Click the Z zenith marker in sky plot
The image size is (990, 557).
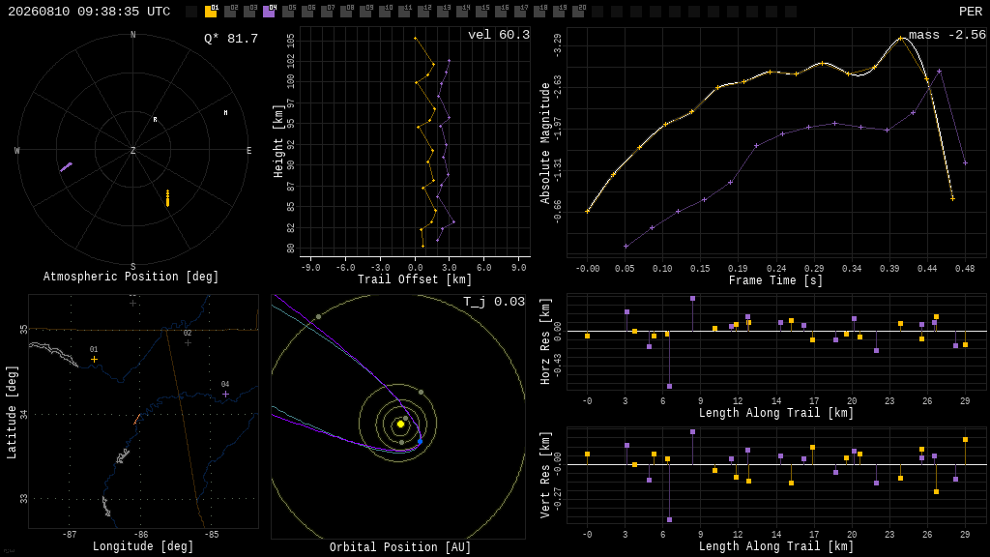pyautogui.click(x=132, y=150)
